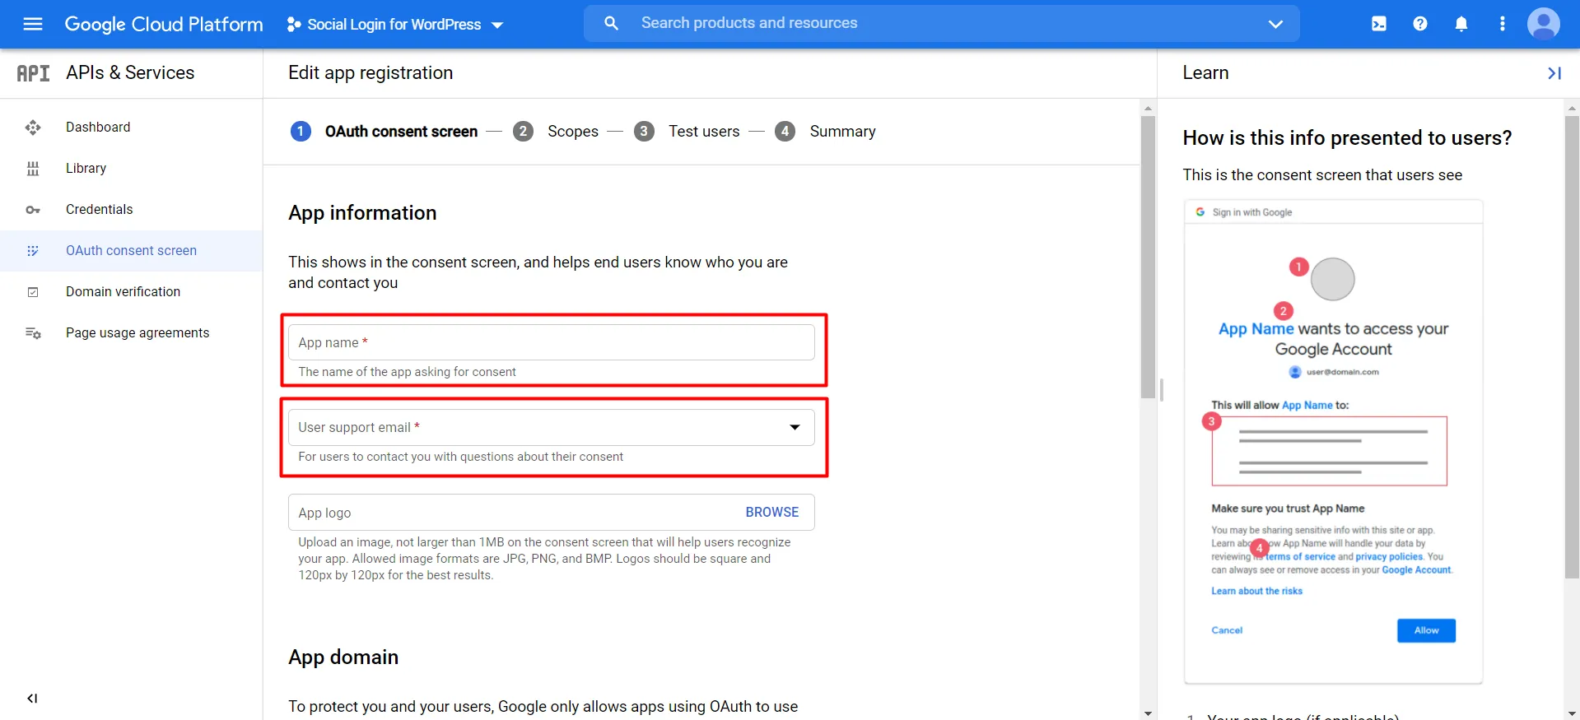The width and height of the screenshot is (1580, 720).
Task: Open the hamburger navigation menu
Action: click(33, 24)
